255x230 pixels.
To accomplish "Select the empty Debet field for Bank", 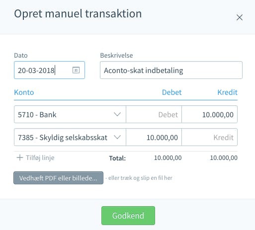I will pyautogui.click(x=154, y=114).
